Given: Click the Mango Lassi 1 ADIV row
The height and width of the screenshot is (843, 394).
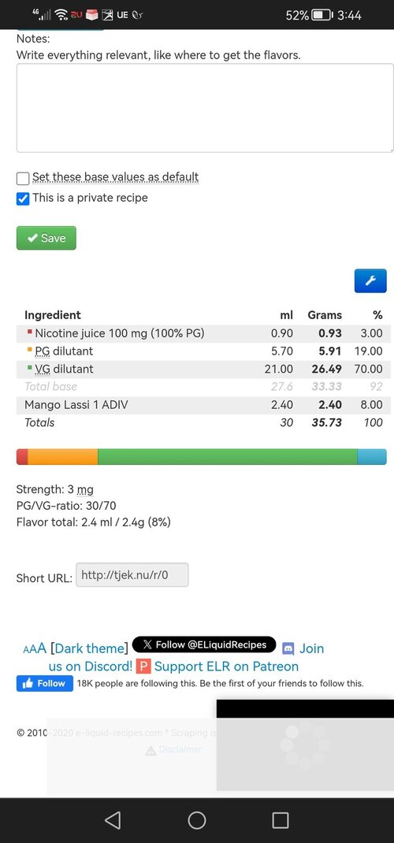Looking at the screenshot, I should pos(204,405).
